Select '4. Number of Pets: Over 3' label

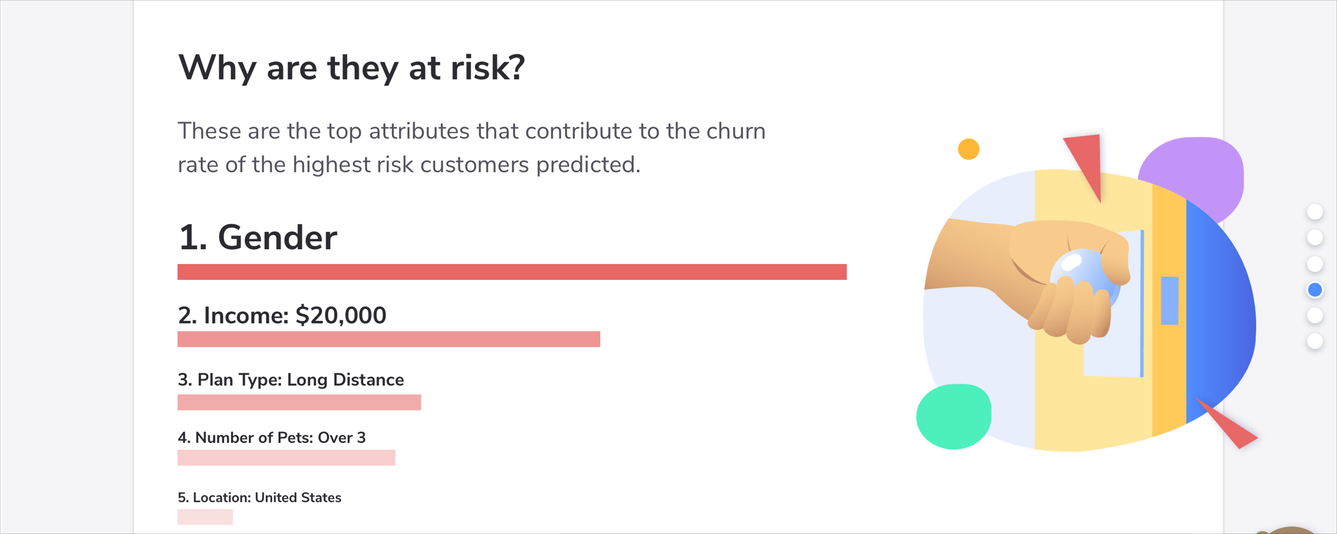coord(272,438)
